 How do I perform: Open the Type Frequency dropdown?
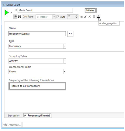pyautogui.click(x=64, y=46)
